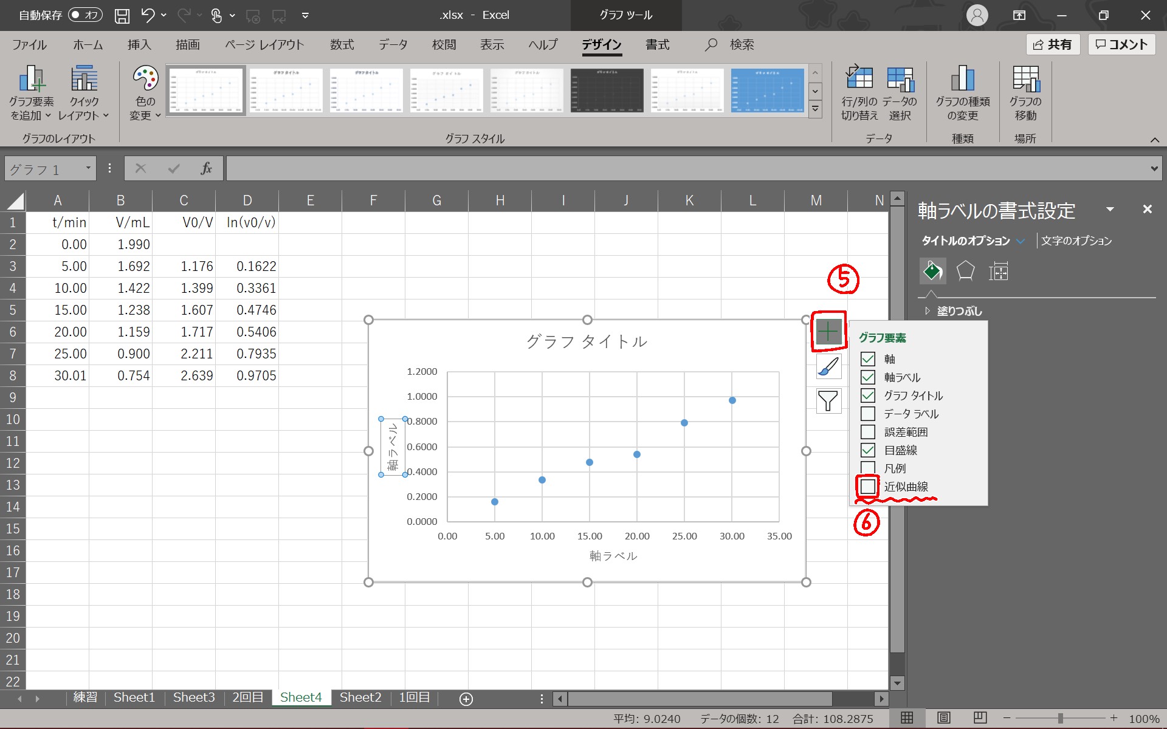Image resolution: width=1167 pixels, height=729 pixels.
Task: Open the Select Data dialog icon
Action: pyautogui.click(x=900, y=79)
